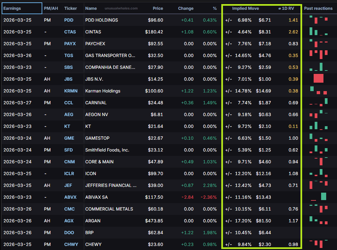The height and width of the screenshot is (250, 337).
Task: Open the SBS ticker link
Action: coord(68,67)
